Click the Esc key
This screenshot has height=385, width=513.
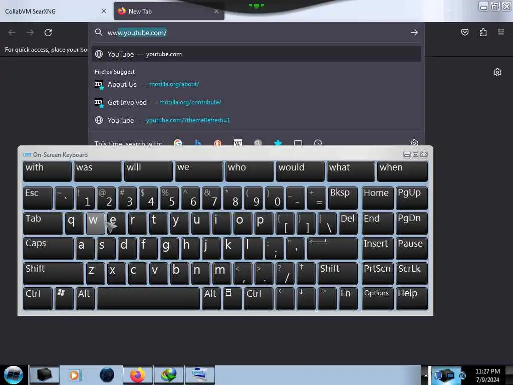tap(38, 198)
